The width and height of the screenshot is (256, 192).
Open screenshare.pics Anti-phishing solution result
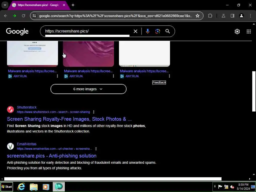pos(51,156)
